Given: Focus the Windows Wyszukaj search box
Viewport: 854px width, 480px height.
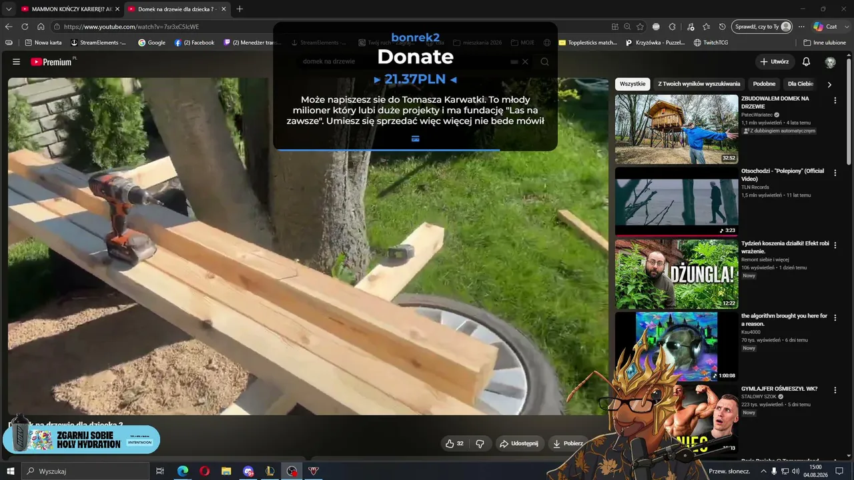Looking at the screenshot, I should click(85, 471).
